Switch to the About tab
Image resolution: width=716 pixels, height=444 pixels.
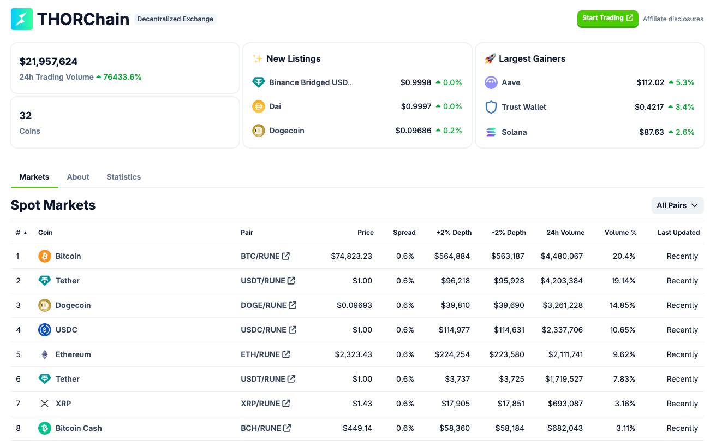tap(78, 177)
